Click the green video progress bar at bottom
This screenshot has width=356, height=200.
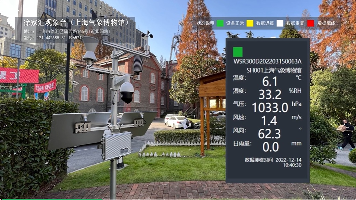(x=51, y=199)
